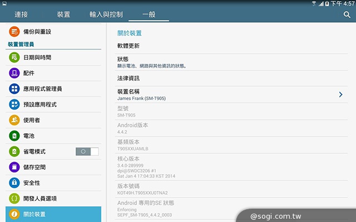Open 狀態 status entry
356x222 pixels.
[x=231, y=62]
